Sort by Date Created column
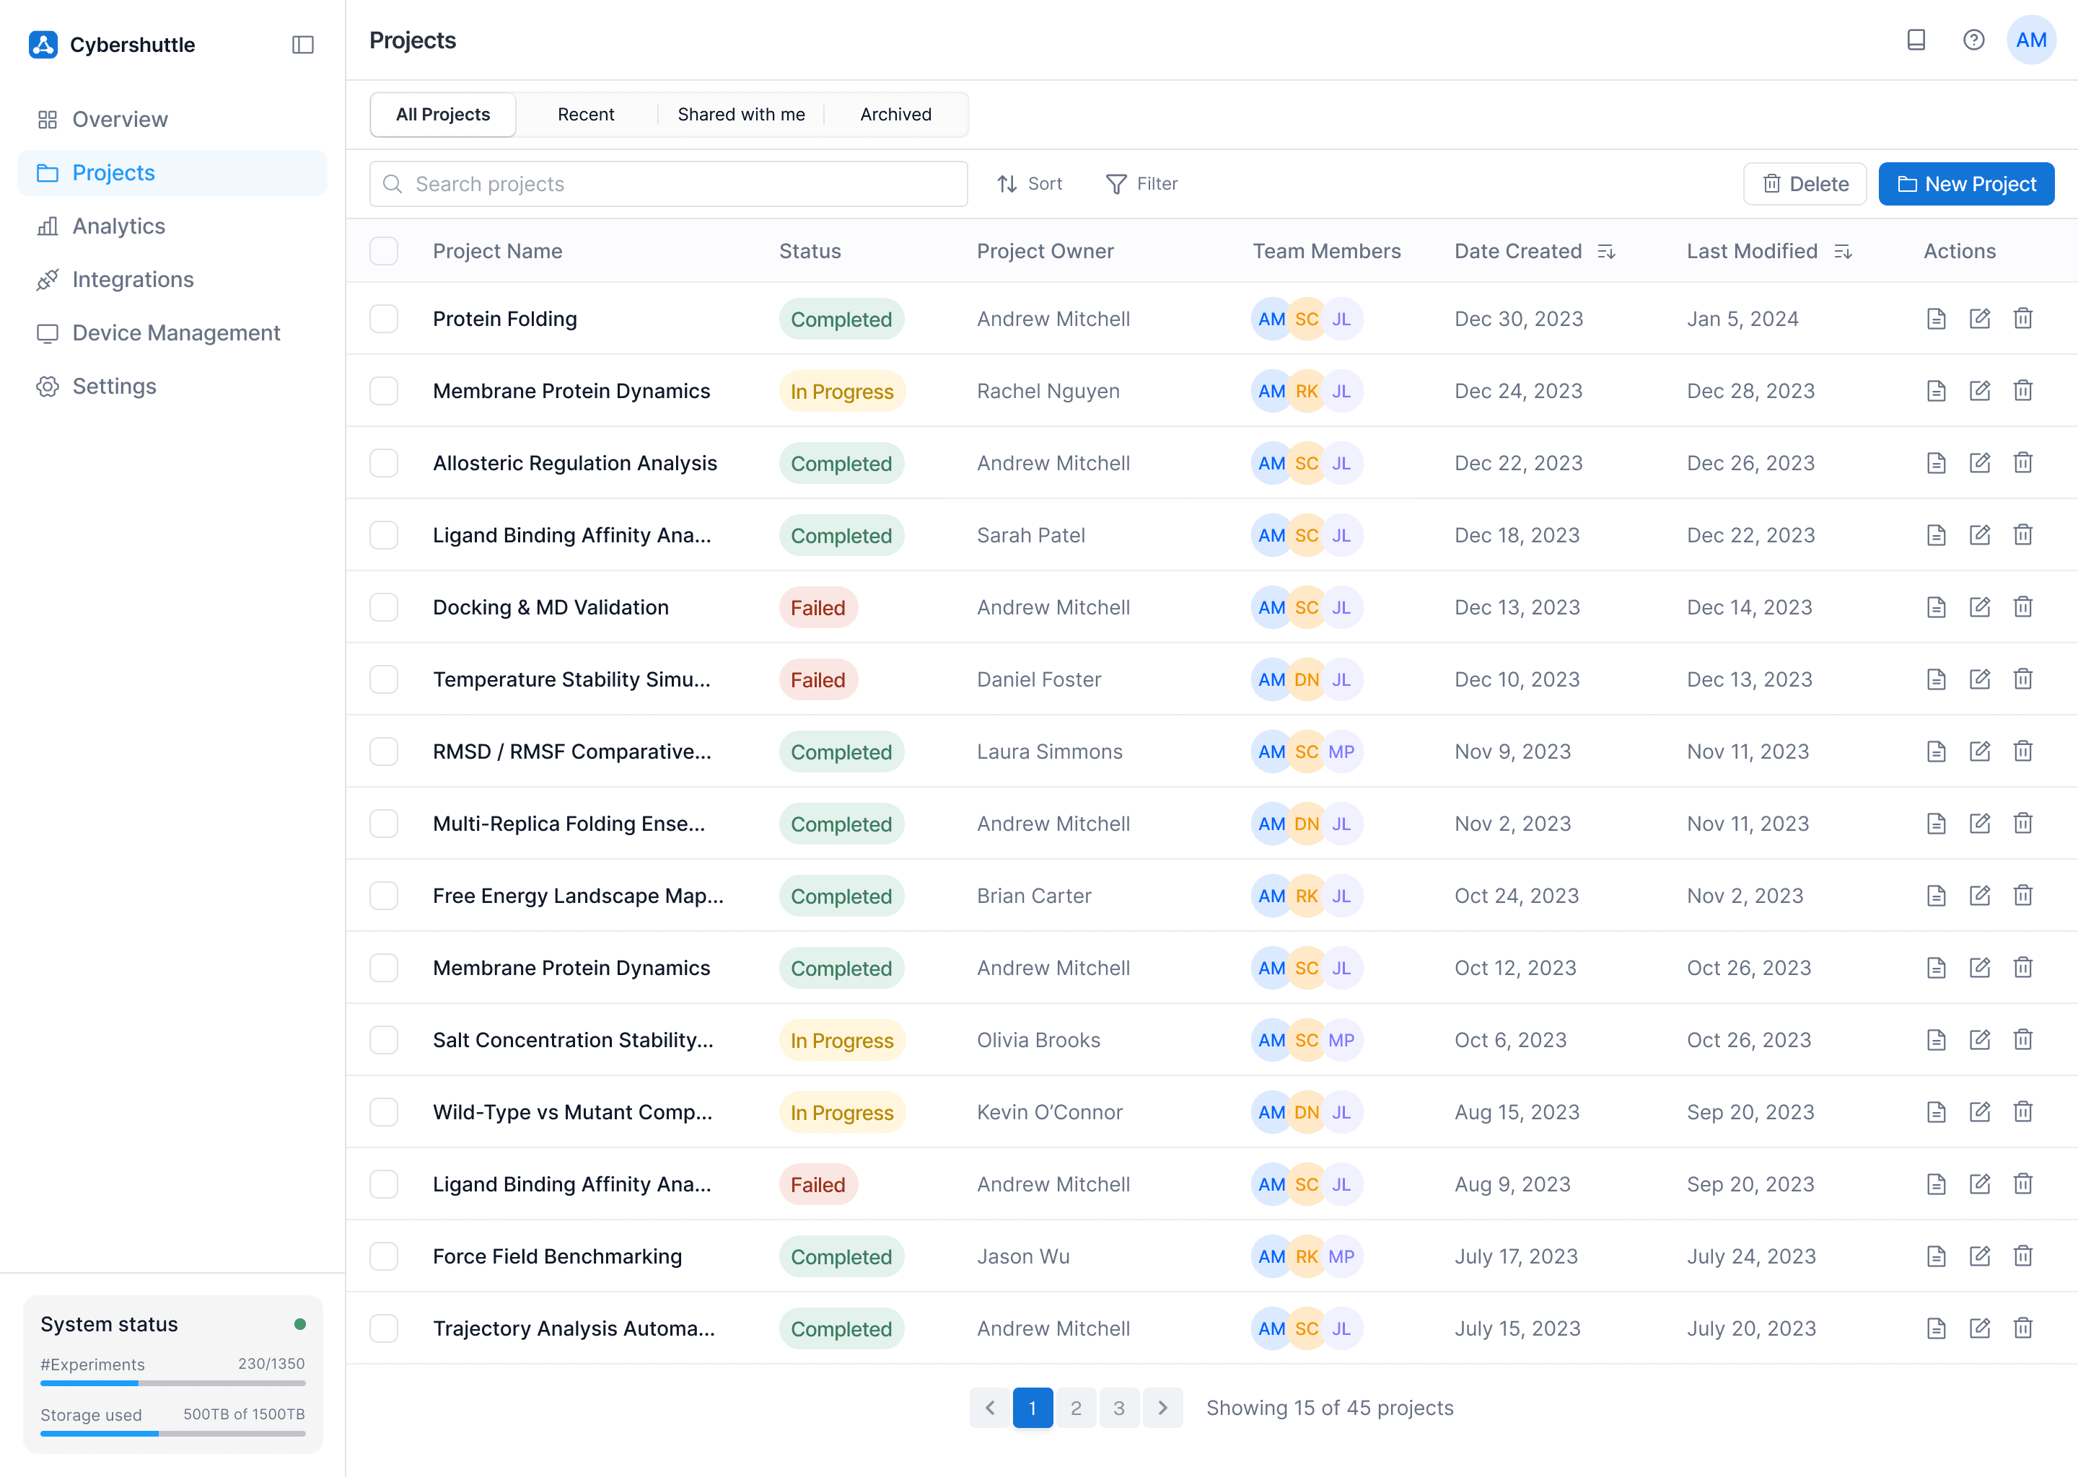Image resolution: width=2078 pixels, height=1477 pixels. [x=1606, y=251]
